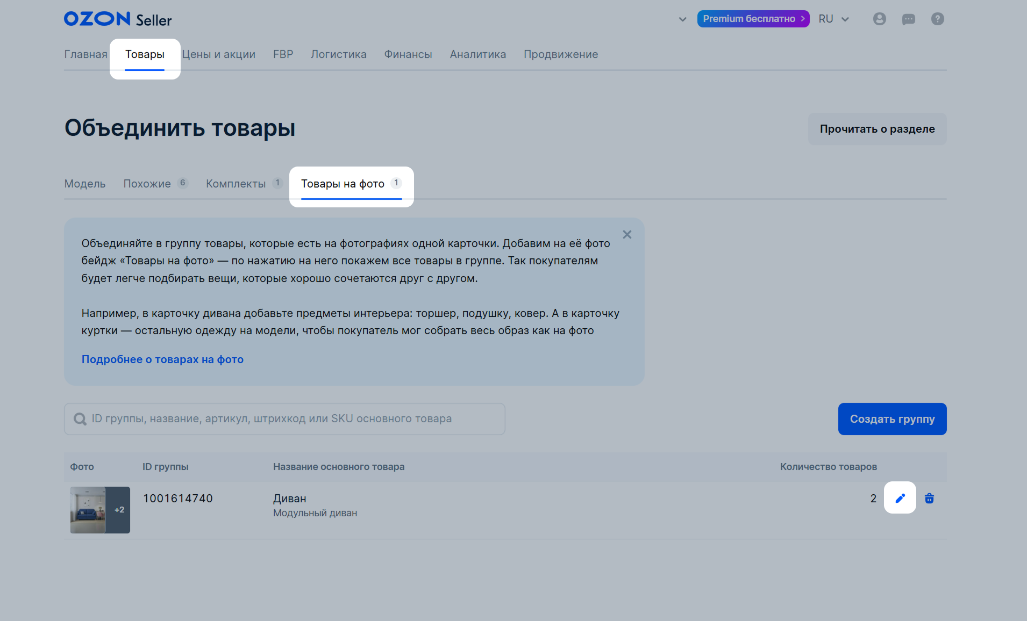Switch to the Похожие tab
The image size is (1027, 621).
pyautogui.click(x=155, y=184)
